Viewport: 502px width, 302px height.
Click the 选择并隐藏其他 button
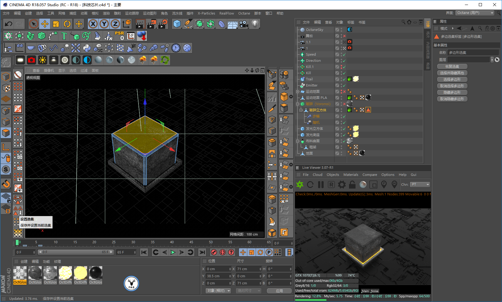pyautogui.click(x=452, y=73)
